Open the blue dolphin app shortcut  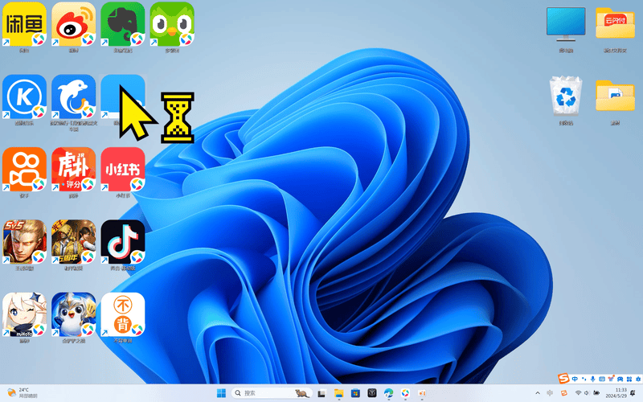pyautogui.click(x=73, y=96)
